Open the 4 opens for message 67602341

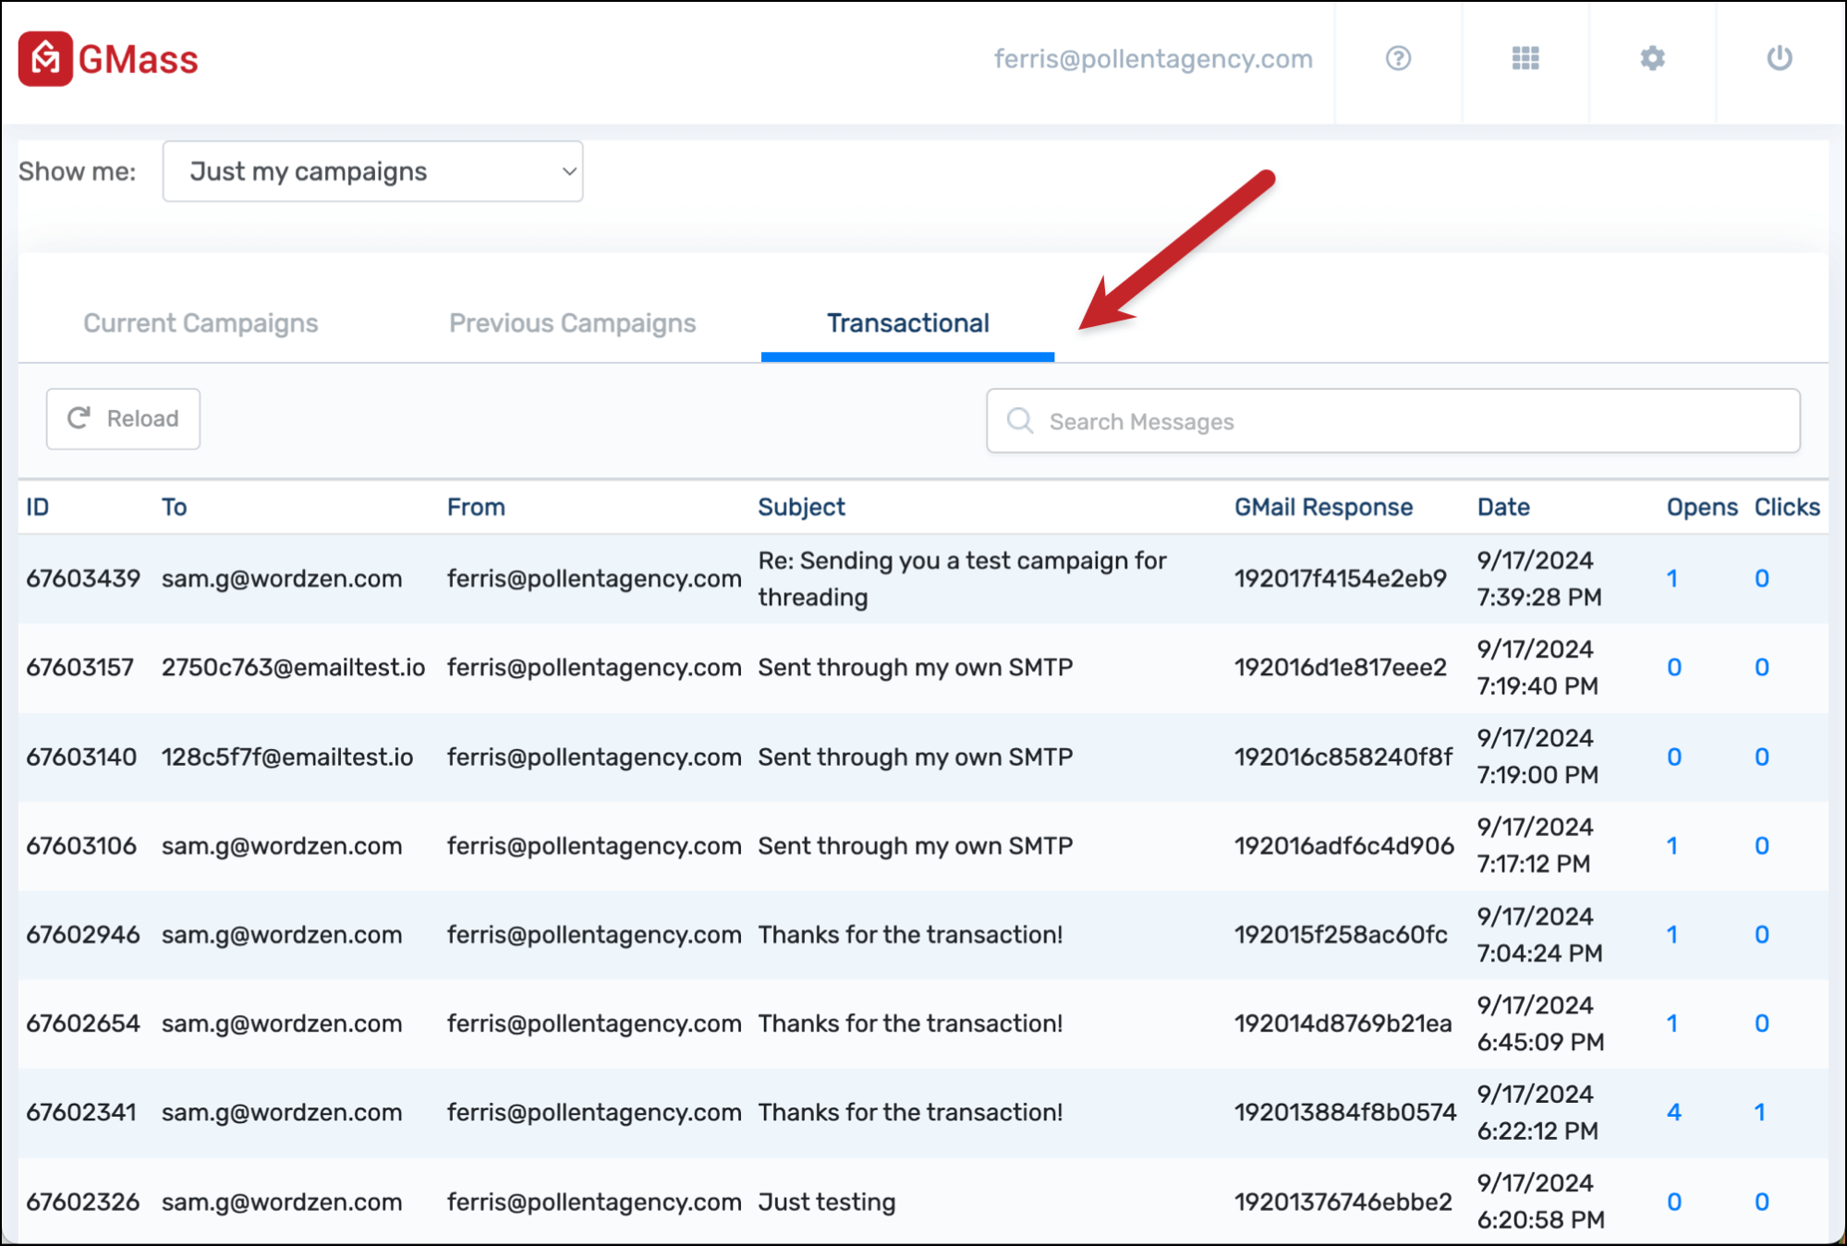tap(1674, 1112)
